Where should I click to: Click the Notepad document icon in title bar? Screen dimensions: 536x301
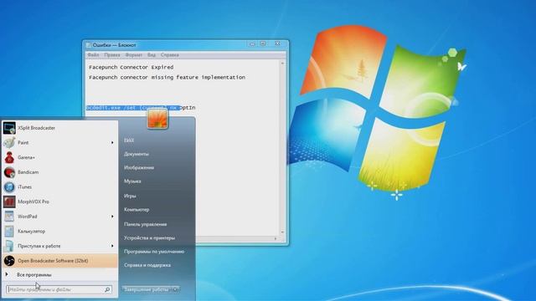point(89,45)
